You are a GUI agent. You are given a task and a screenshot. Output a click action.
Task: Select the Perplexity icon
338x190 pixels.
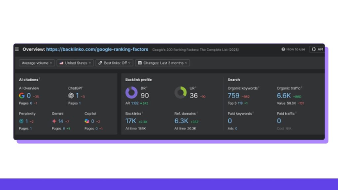(21, 121)
